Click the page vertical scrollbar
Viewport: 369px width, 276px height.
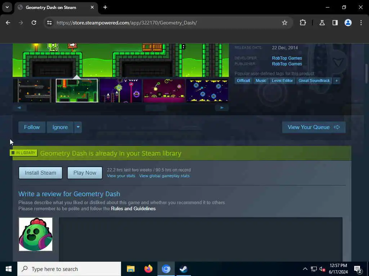coord(366,73)
